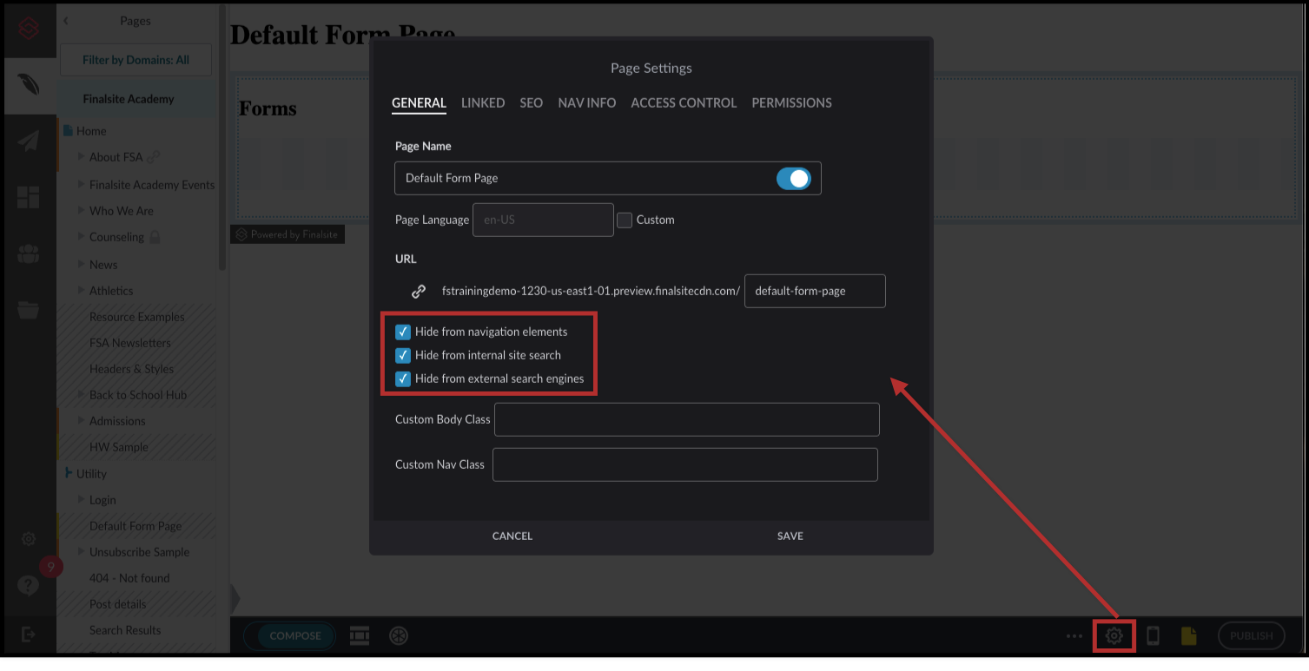Image resolution: width=1309 pixels, height=671 pixels.
Task: Click the yellow page draft icon
Action: 1189,635
